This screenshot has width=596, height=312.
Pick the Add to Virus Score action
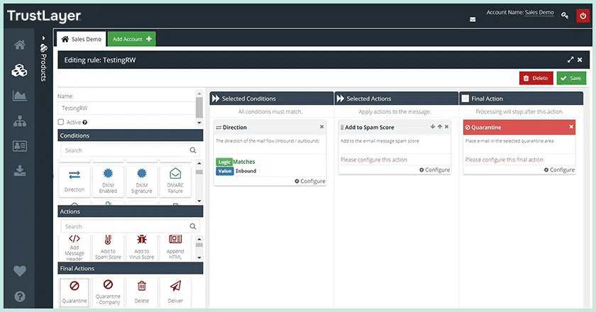(141, 245)
